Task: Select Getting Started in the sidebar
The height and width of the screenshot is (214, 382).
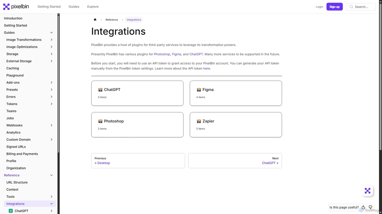Action: [16, 26]
